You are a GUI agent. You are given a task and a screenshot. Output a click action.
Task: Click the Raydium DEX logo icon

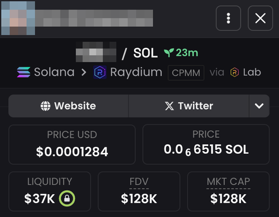pos(100,72)
